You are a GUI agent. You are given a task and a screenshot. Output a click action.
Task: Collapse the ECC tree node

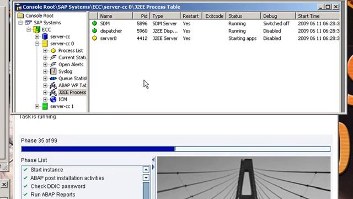(29, 29)
